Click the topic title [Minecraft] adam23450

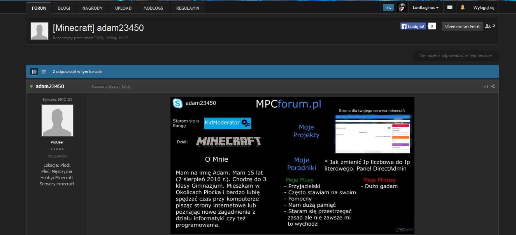tap(98, 28)
